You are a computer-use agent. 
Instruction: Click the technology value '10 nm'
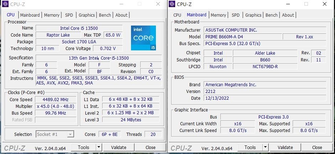[48, 49]
